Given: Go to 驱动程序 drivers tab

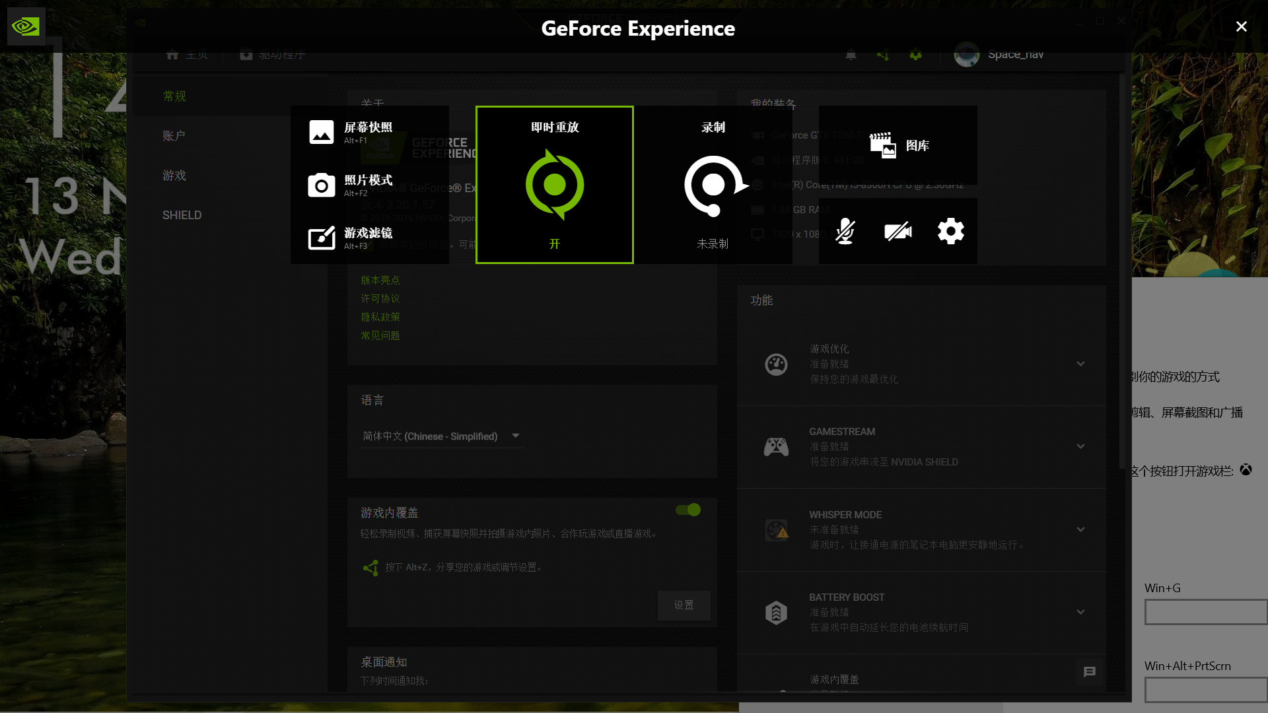Looking at the screenshot, I should click(272, 55).
